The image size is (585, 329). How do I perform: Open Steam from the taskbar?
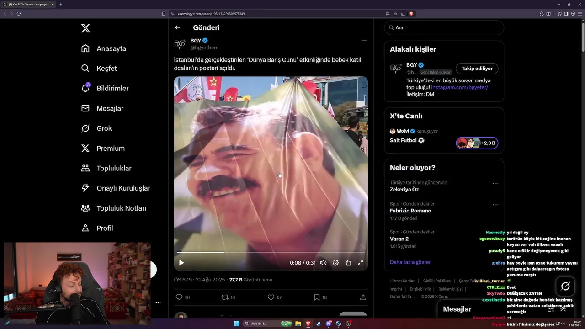[x=318, y=324]
